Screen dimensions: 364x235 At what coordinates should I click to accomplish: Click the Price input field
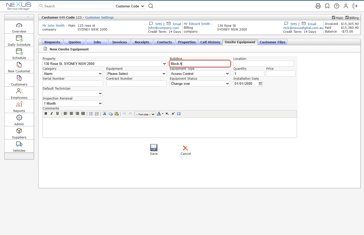(x=281, y=74)
